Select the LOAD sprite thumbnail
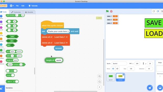 [x=120, y=77]
